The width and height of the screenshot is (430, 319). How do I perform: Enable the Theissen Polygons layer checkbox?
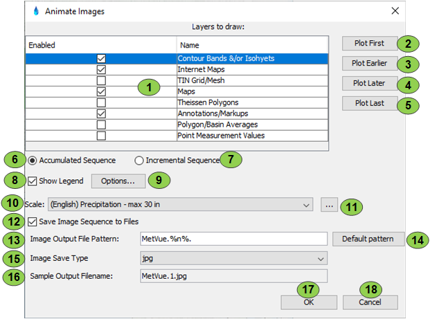click(x=101, y=102)
